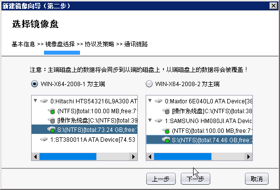
Task: Go back with the 上一步 button
Action: point(161,179)
